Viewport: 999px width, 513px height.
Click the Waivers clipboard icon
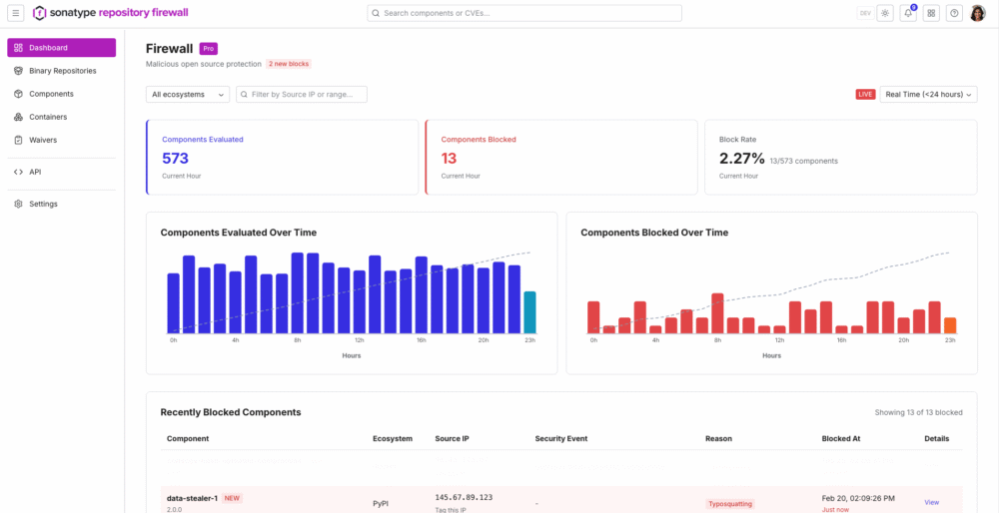pos(18,140)
